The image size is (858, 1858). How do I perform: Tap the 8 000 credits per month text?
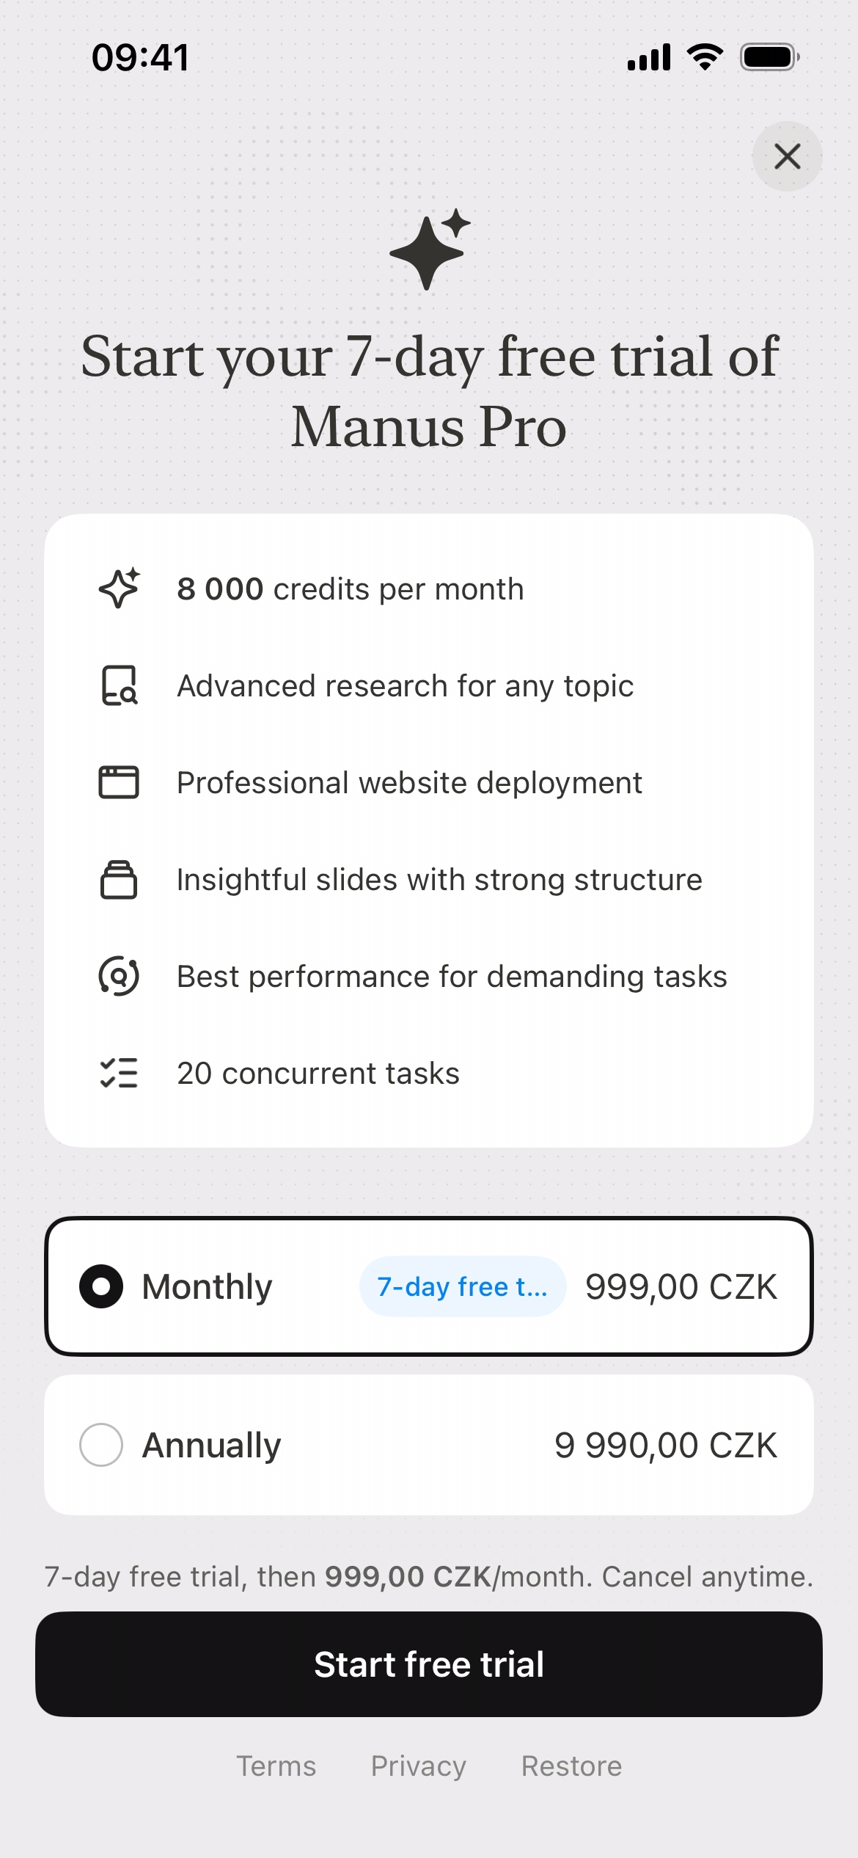click(x=351, y=589)
